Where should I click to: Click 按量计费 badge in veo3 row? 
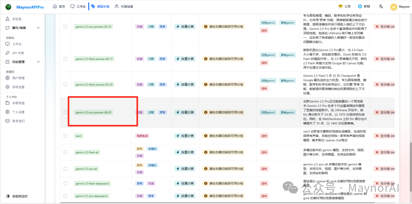(x=185, y=136)
